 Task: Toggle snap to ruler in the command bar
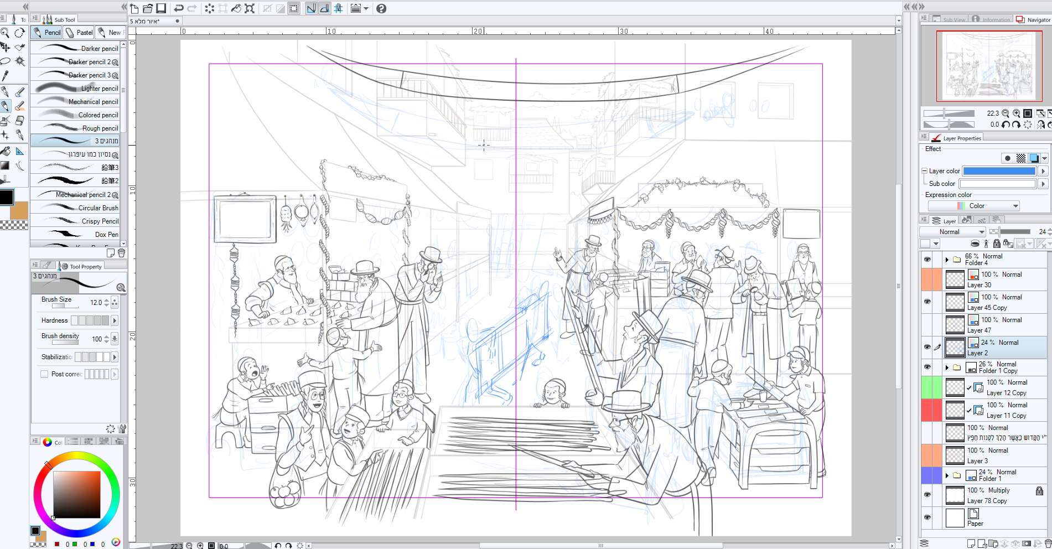click(311, 8)
